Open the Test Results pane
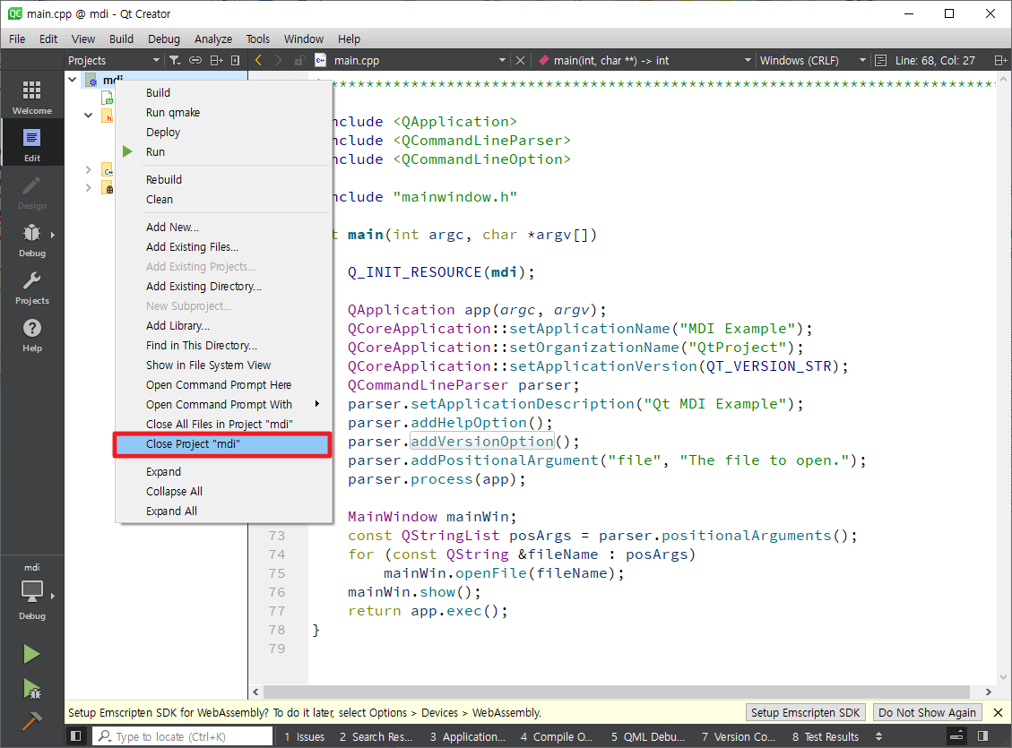The height and width of the screenshot is (748, 1012). click(x=825, y=736)
